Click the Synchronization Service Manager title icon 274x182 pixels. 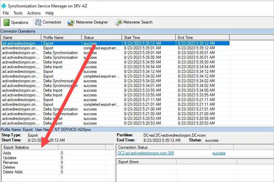(4, 6)
